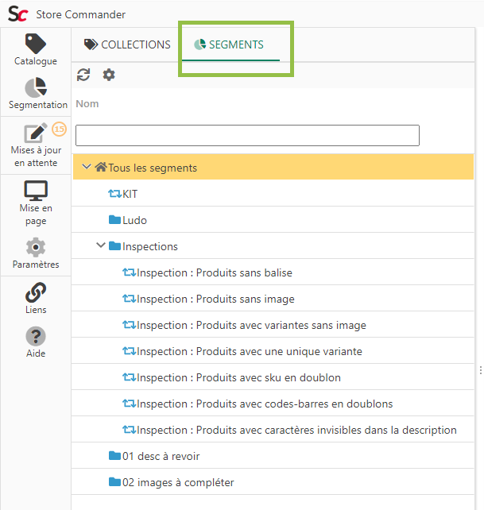Viewport: 484px width, 510px height.
Task: Open the Catalogue tag icon
Action: 36,44
